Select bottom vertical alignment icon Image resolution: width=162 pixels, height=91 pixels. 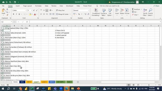[x=47, y=10]
